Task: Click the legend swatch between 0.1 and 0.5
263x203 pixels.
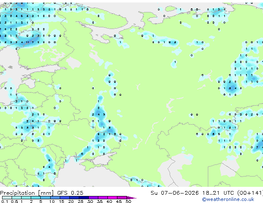Action: pos(7,198)
